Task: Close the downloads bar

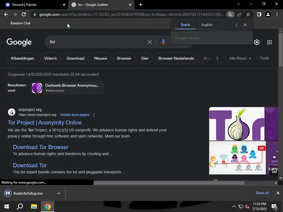Action: tap(278, 193)
